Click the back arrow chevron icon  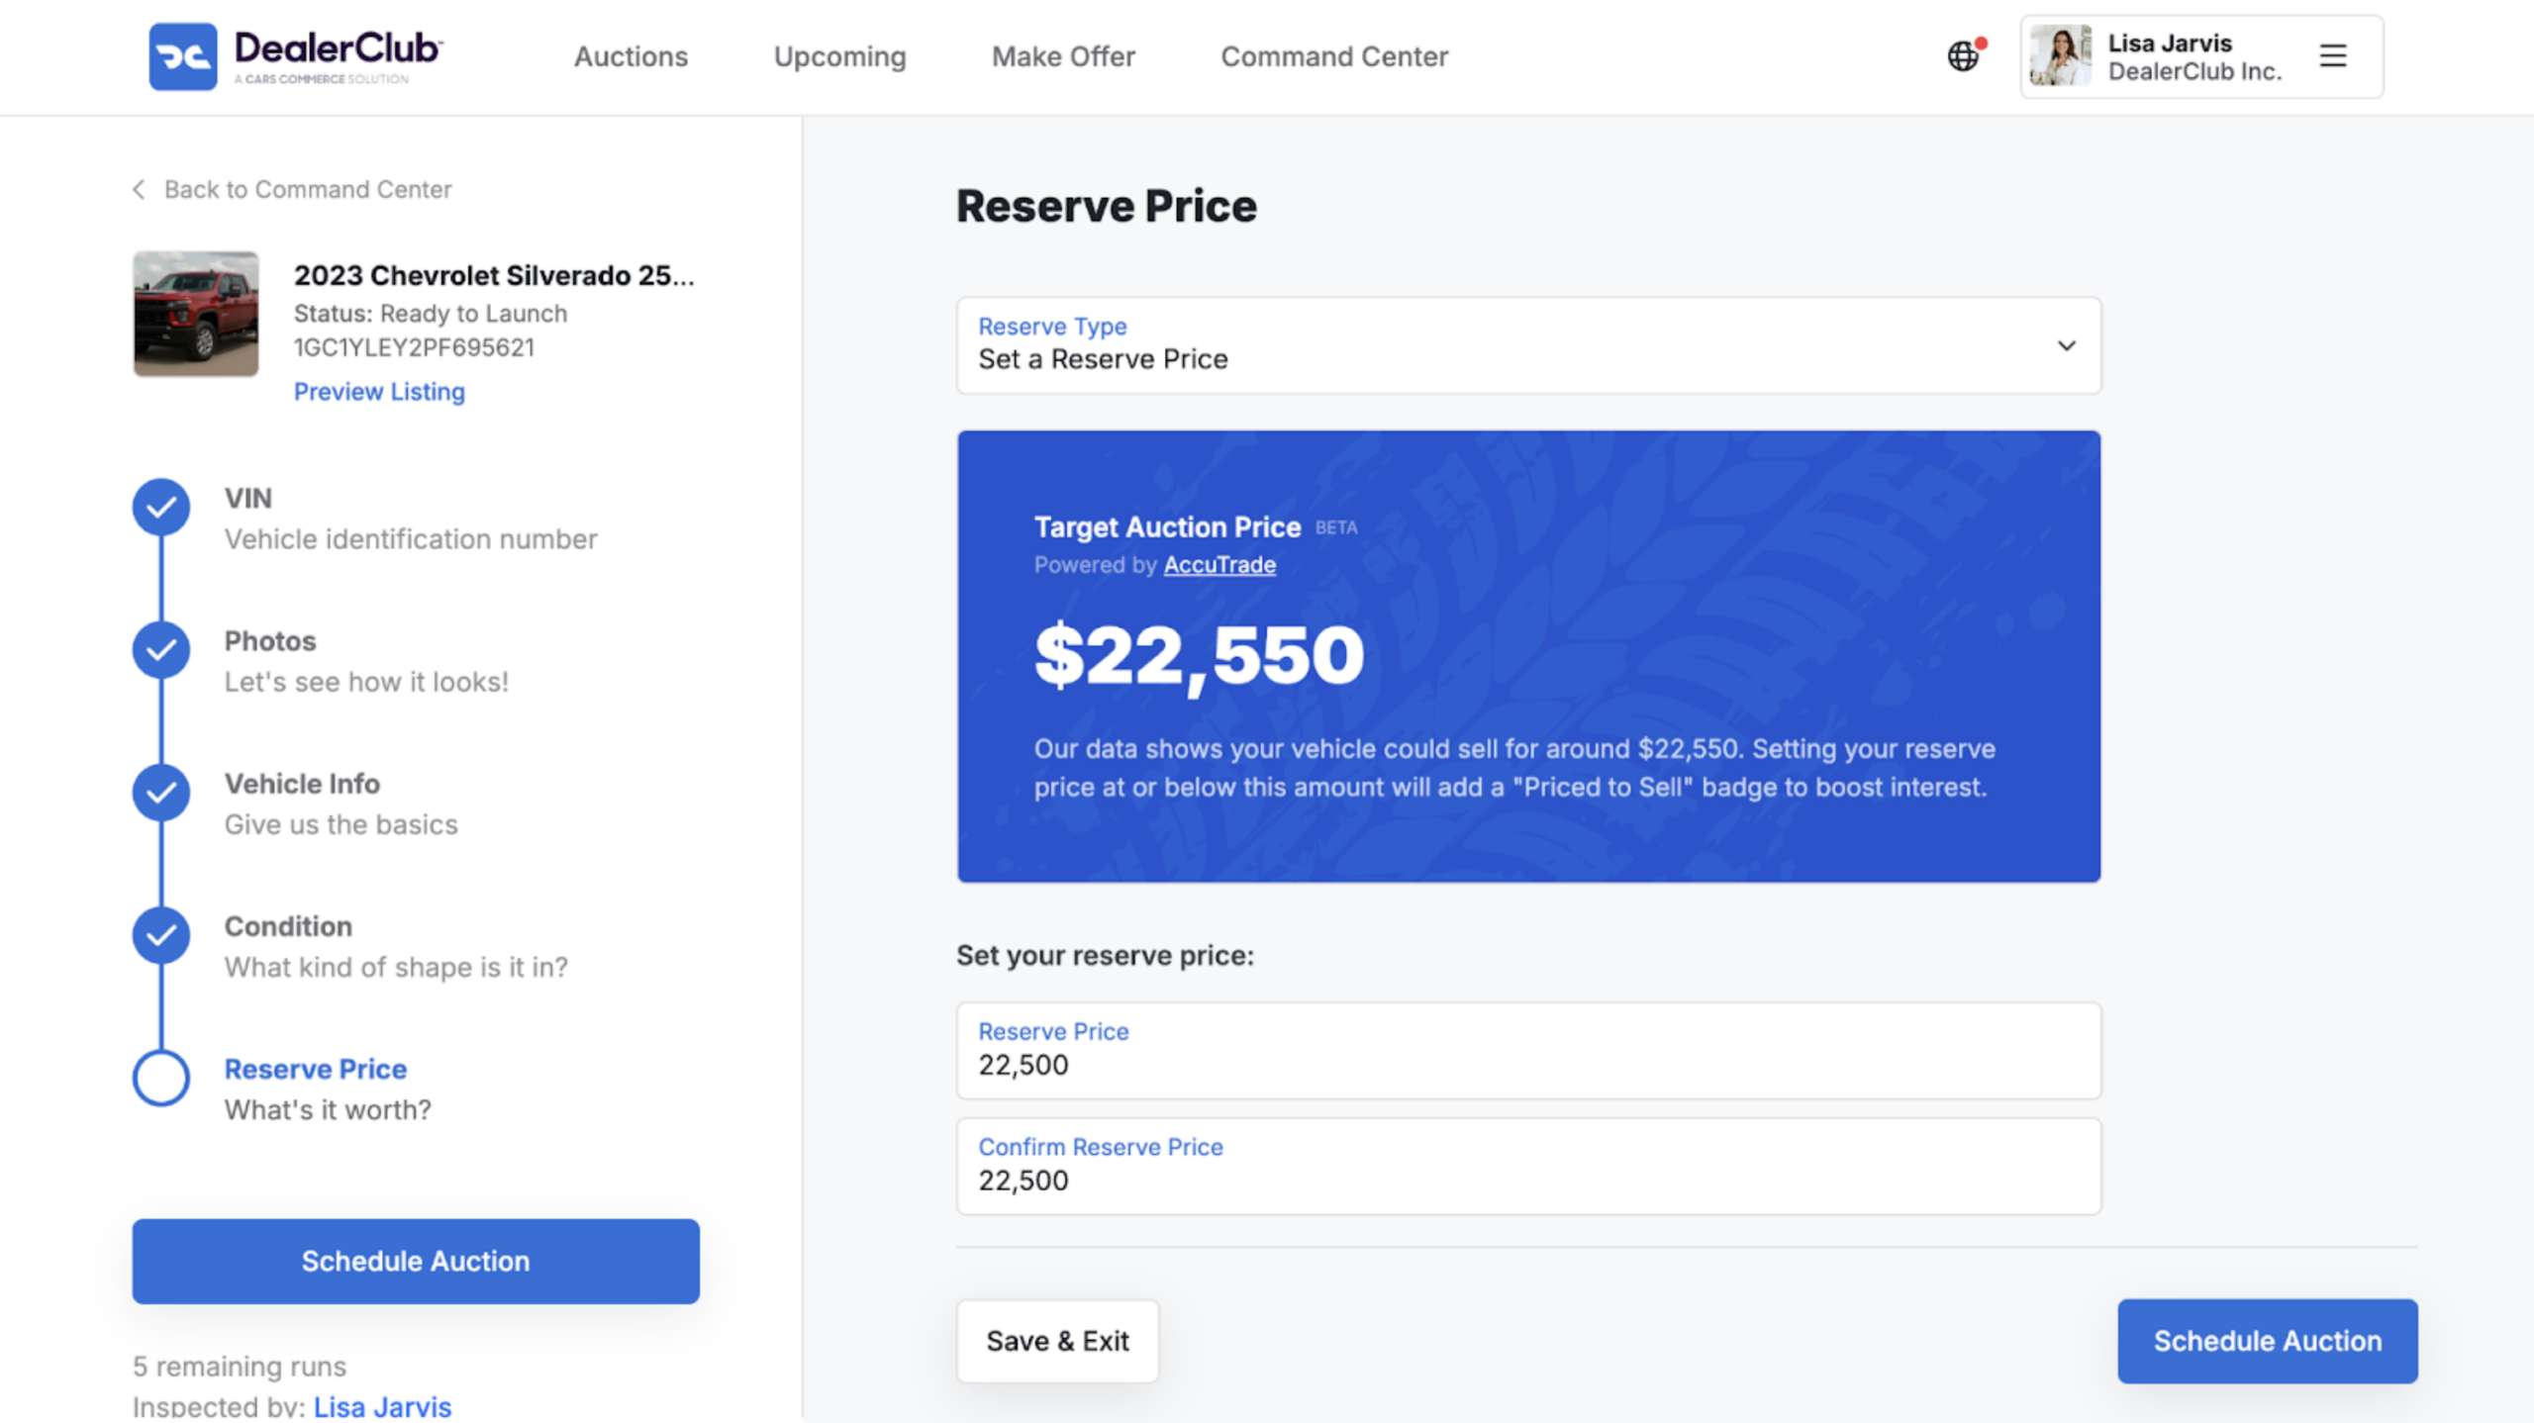pos(139,189)
